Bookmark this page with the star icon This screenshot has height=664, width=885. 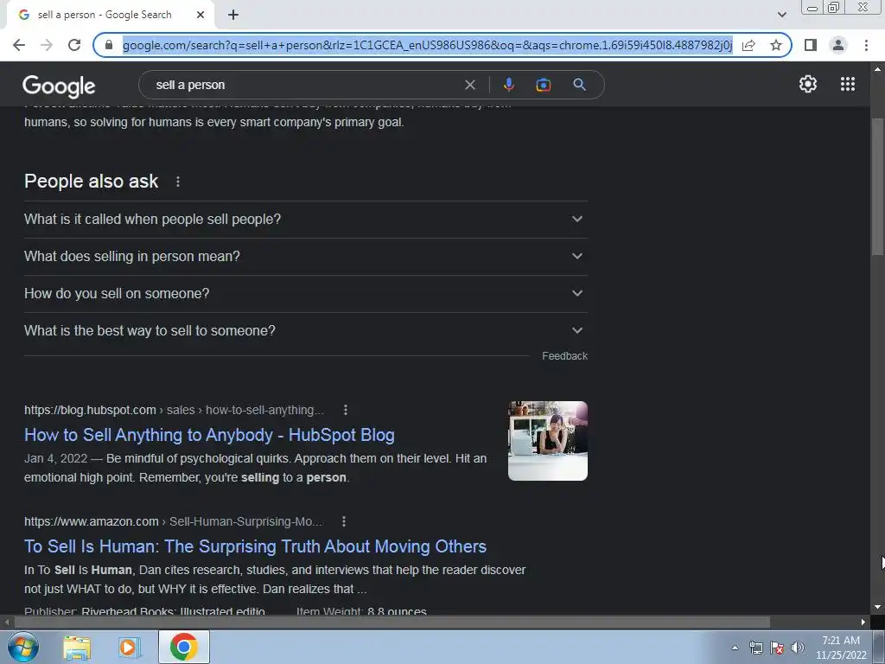click(x=776, y=45)
